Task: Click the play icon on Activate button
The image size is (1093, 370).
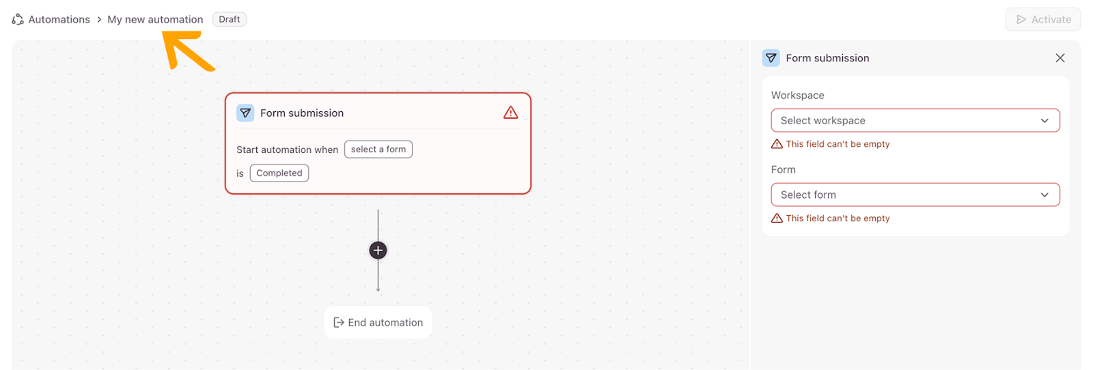Action: pos(1021,19)
